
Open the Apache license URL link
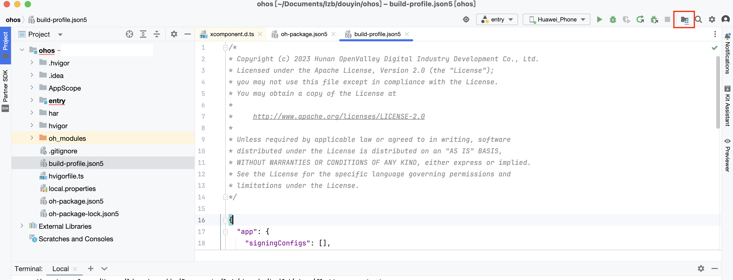pos(339,116)
